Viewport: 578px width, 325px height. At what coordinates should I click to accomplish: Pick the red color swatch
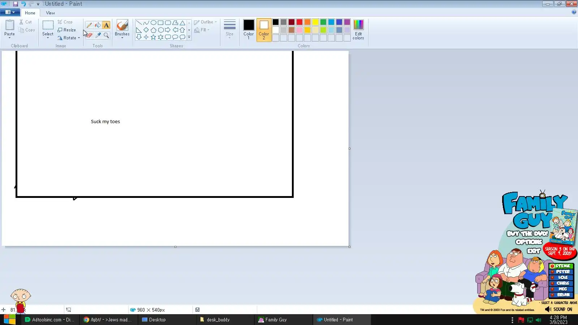(299, 22)
